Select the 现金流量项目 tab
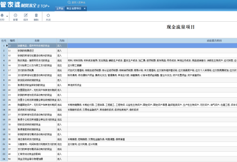237x162 pixels. pos(74,9)
